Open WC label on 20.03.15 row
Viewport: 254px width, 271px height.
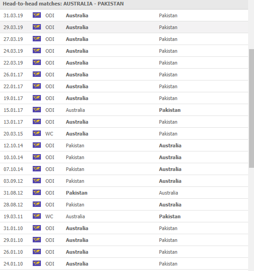tap(49, 134)
